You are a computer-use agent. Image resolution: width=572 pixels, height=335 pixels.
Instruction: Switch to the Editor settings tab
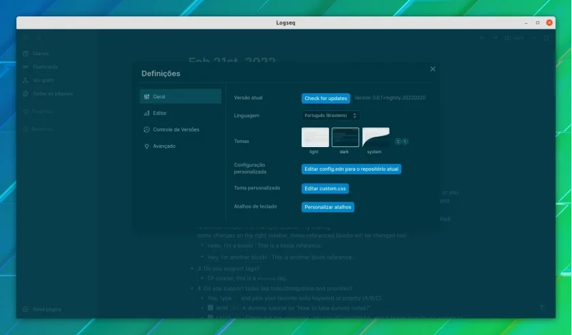180,113
